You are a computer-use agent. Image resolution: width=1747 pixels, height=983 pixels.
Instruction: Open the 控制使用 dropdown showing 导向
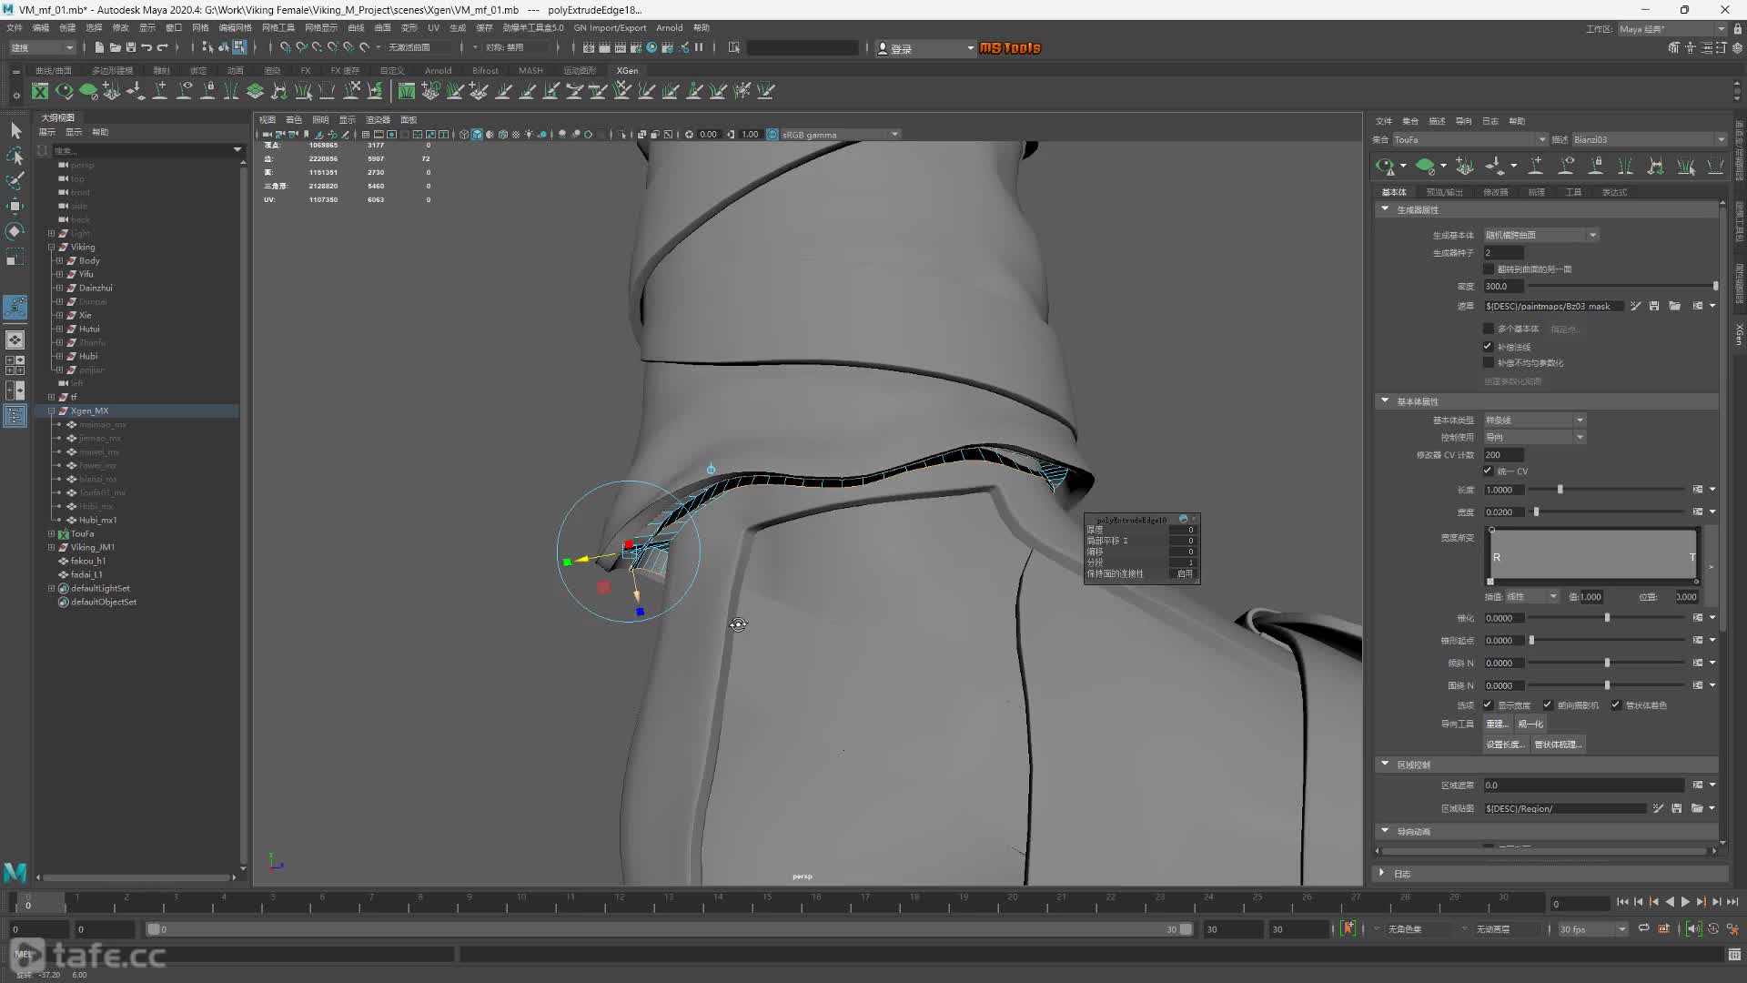tap(1534, 437)
